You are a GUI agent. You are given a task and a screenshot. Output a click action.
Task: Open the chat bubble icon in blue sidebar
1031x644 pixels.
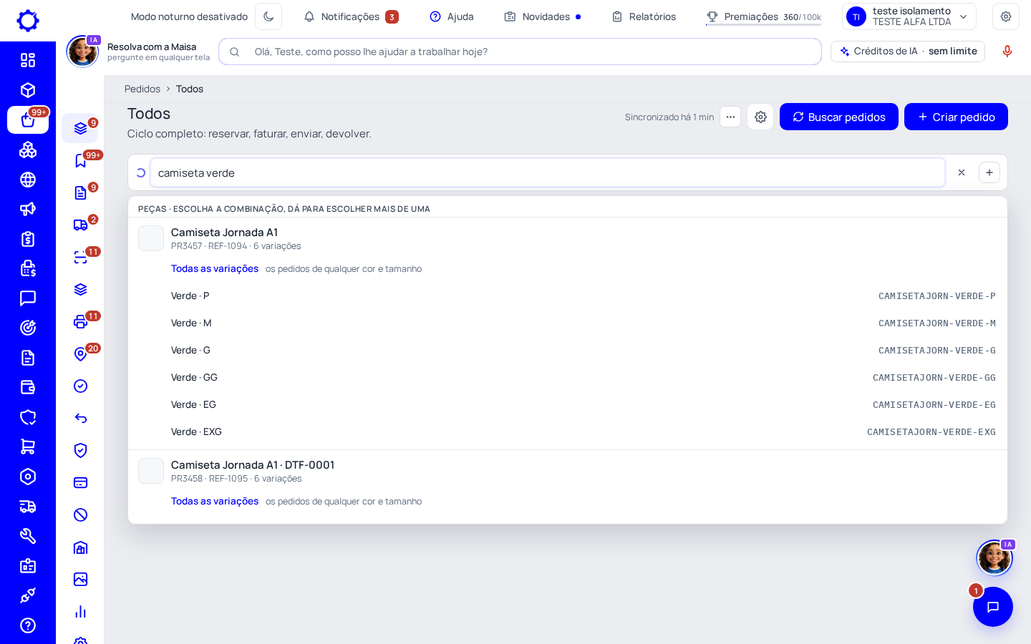(28, 298)
